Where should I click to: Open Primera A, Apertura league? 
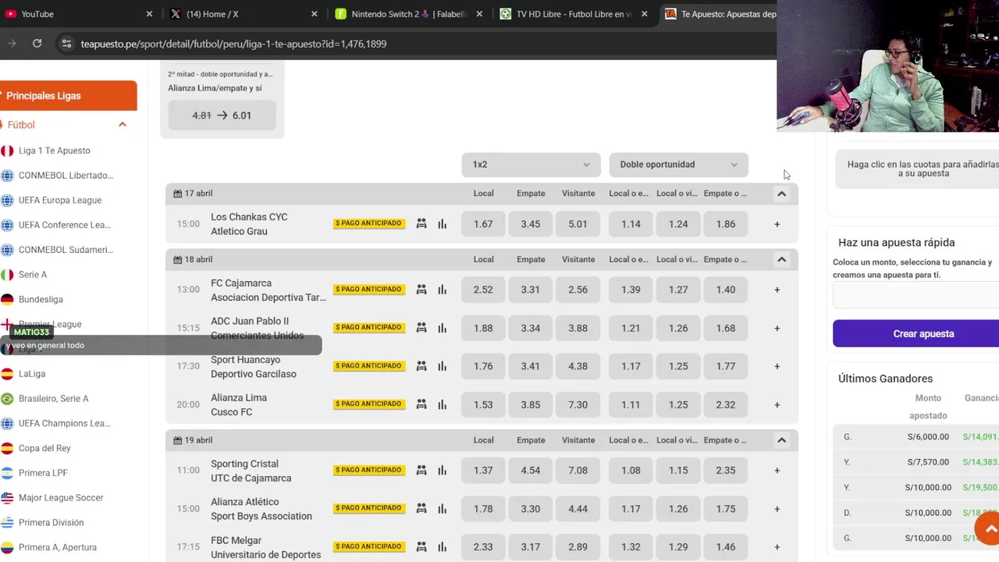click(58, 547)
